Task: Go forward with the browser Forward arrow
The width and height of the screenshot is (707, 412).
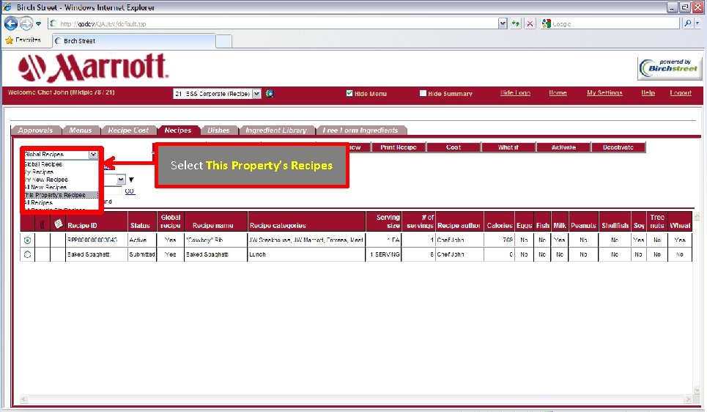Action: [x=26, y=23]
